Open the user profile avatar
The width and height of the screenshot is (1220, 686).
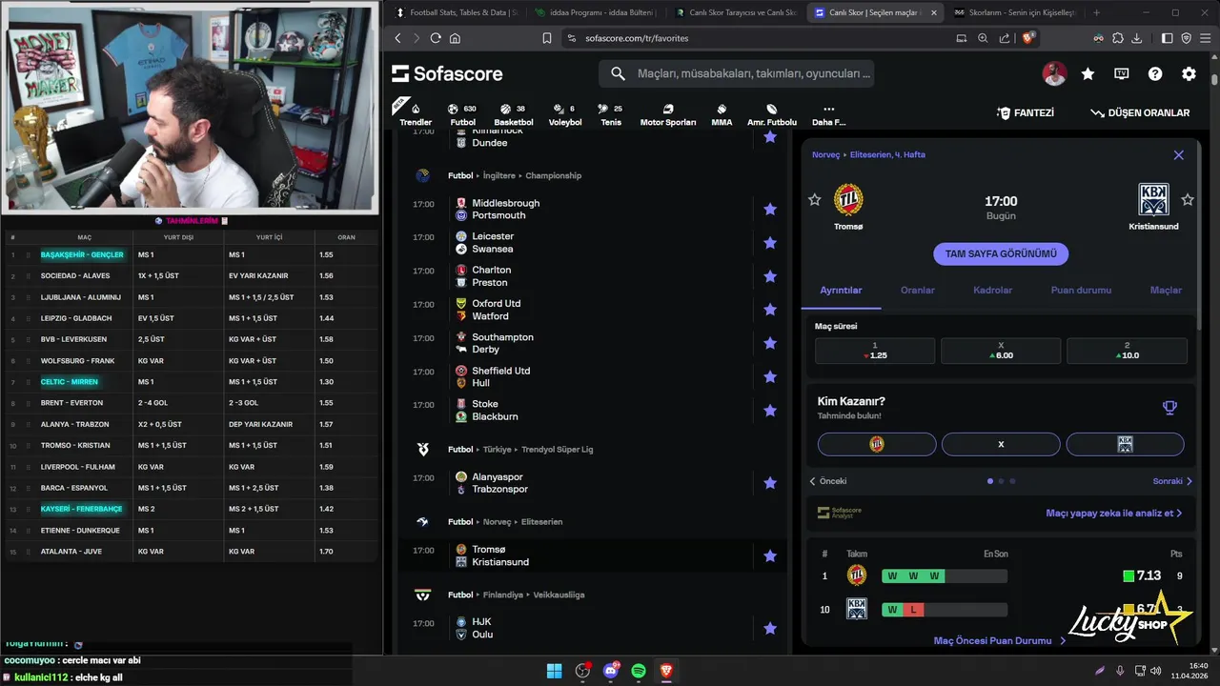[x=1054, y=73]
